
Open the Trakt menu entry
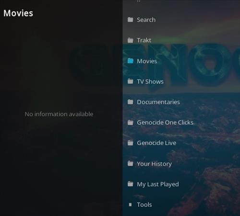click(x=144, y=40)
